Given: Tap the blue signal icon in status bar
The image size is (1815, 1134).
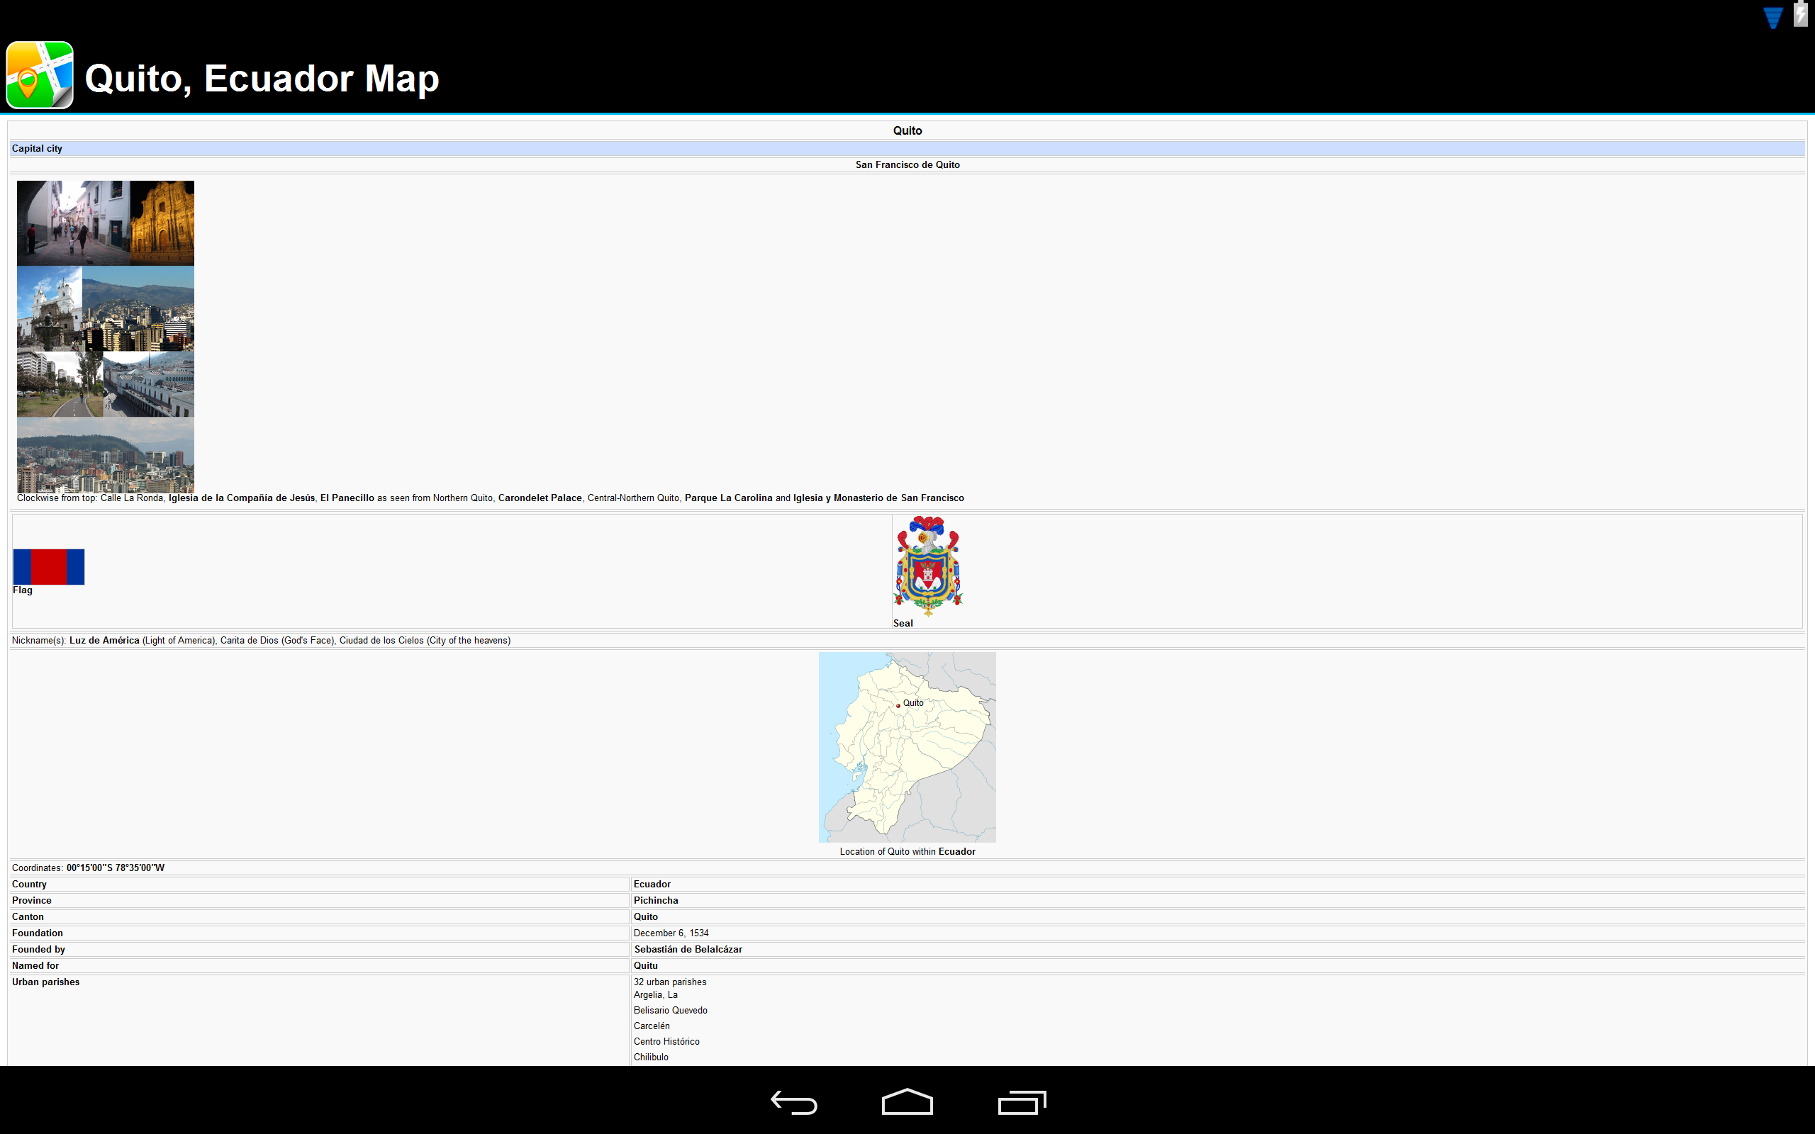Looking at the screenshot, I should tap(1772, 16).
